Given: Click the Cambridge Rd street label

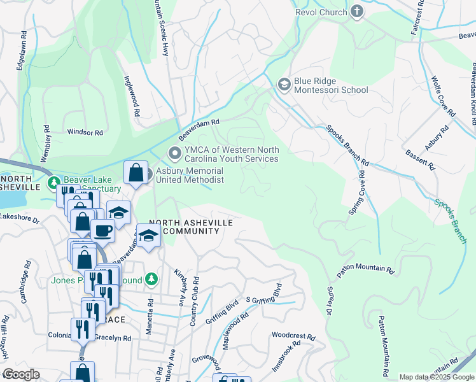Looking at the screenshot, I should coord(26,283).
